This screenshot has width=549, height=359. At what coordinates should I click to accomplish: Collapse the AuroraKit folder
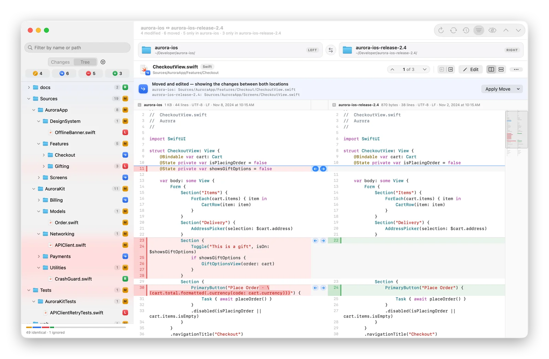click(x=34, y=189)
